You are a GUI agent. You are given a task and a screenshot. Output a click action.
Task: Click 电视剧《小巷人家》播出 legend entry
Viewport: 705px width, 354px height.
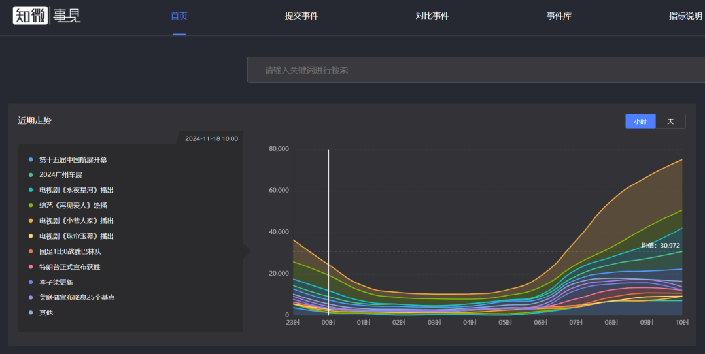coord(76,221)
